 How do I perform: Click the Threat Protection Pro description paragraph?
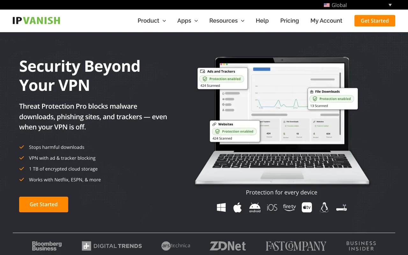(x=93, y=117)
